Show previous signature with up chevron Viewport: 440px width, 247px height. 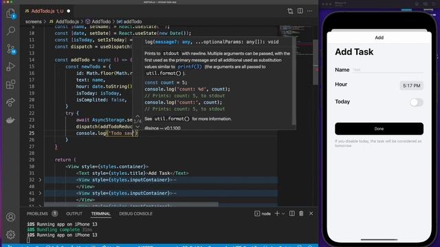tap(137, 116)
